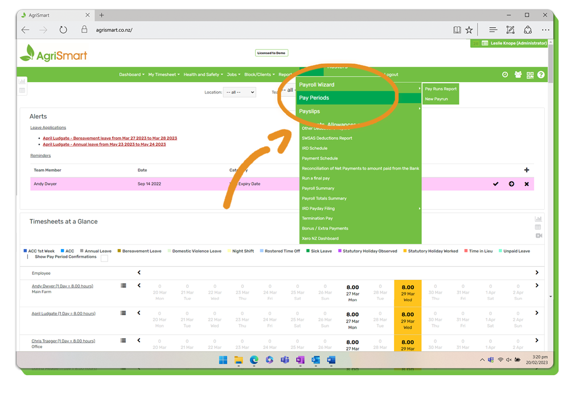Open the help question mark icon
This screenshot has height=395, width=583.
pos(541,75)
